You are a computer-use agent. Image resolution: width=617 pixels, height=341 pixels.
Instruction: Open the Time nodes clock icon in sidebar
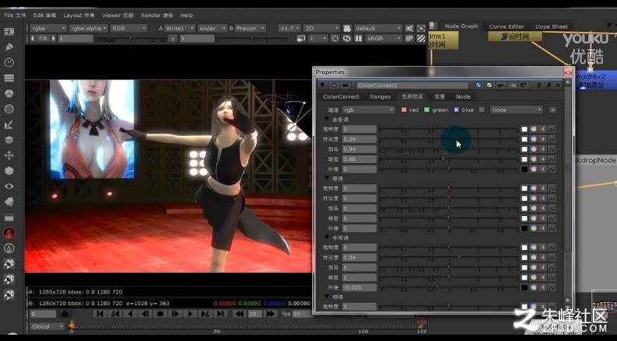(9, 62)
